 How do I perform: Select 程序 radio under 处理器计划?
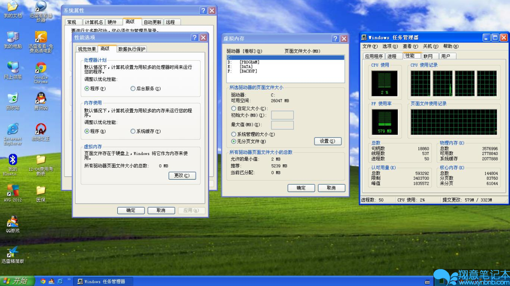(95, 88)
